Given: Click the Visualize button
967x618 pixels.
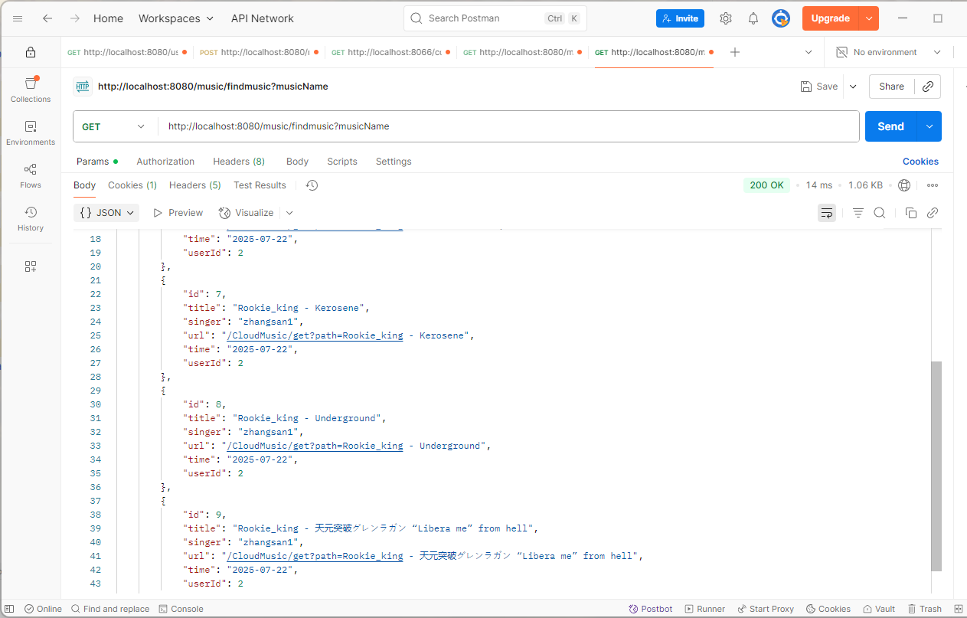Looking at the screenshot, I should pos(246,213).
